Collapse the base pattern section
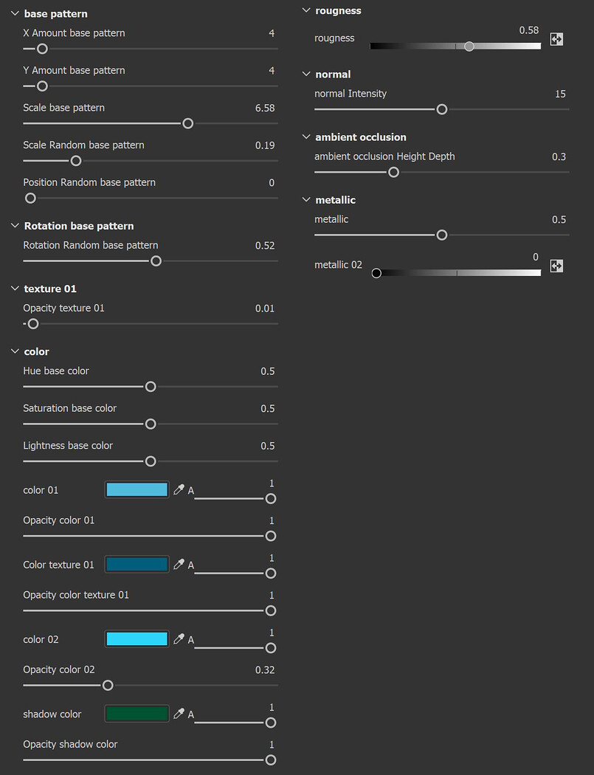 pos(15,14)
